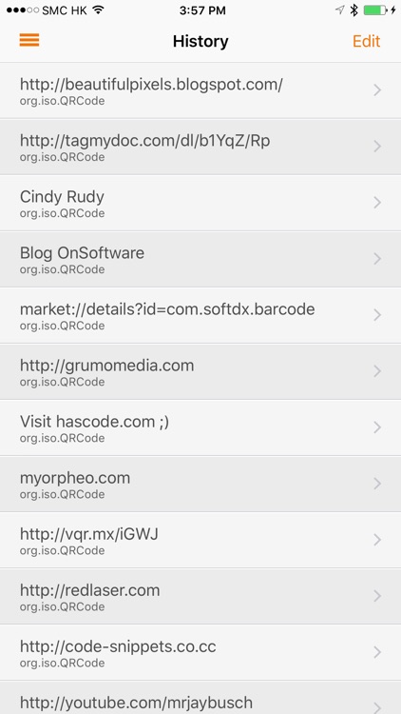Tap the battery indicator icon
The width and height of the screenshot is (401, 714).
[375, 10]
